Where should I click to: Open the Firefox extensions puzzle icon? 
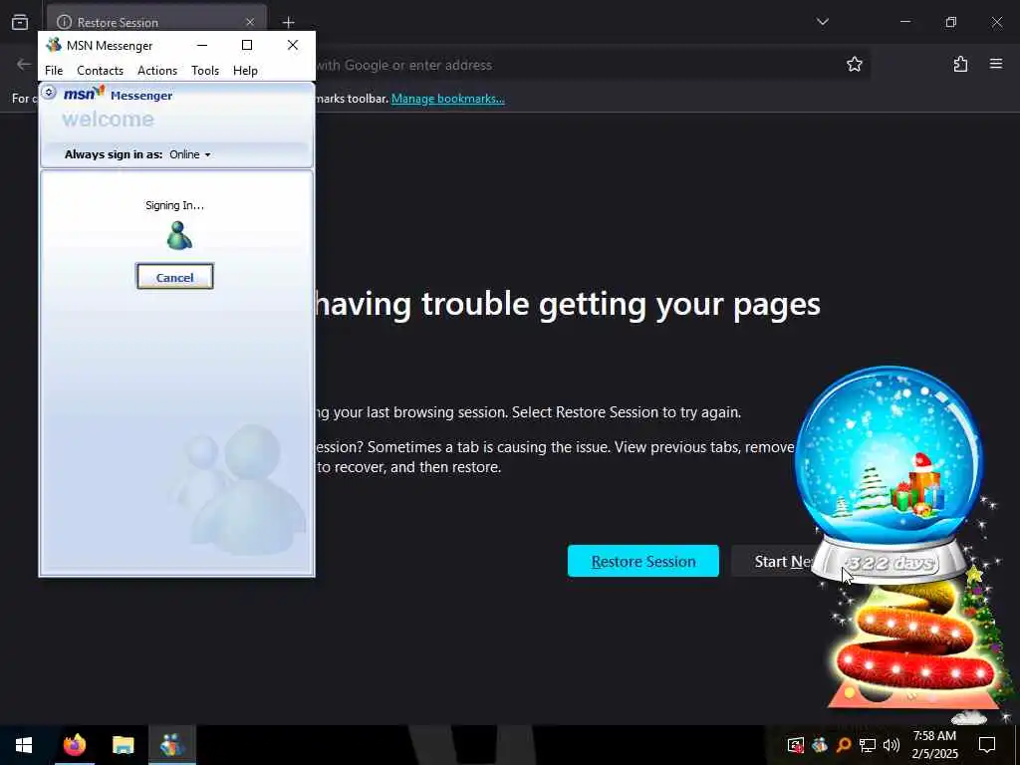pyautogui.click(x=960, y=64)
